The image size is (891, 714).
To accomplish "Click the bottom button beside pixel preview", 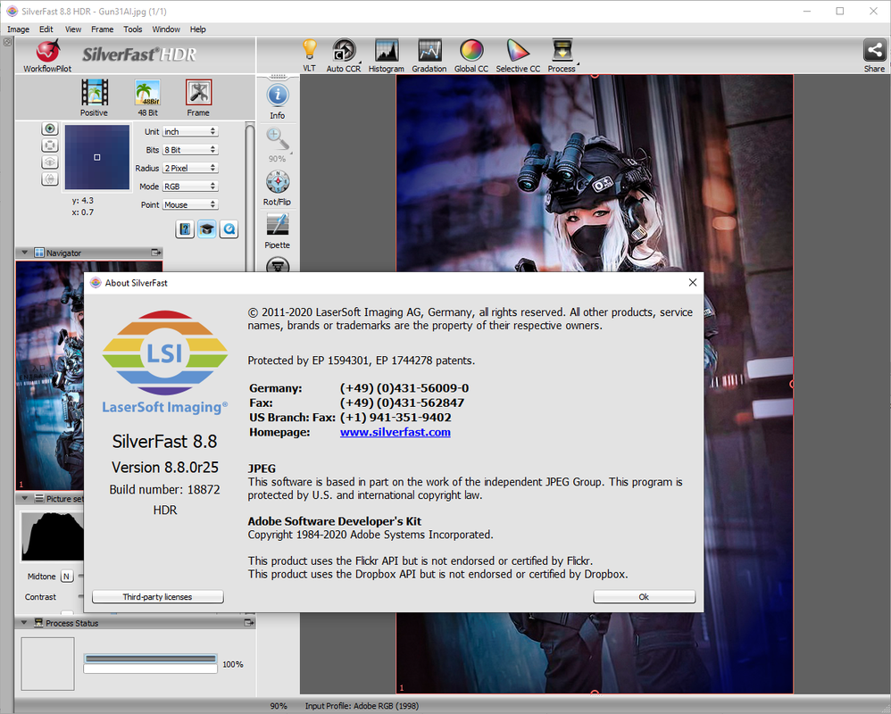I will click(x=50, y=178).
